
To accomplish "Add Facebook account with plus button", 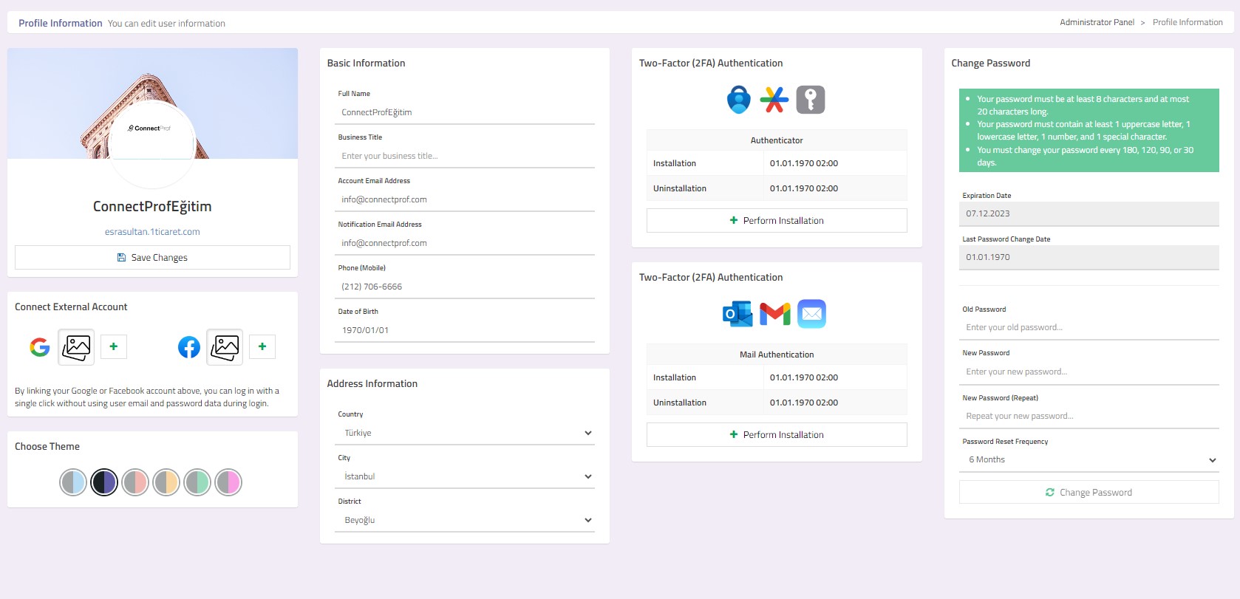I will [262, 347].
